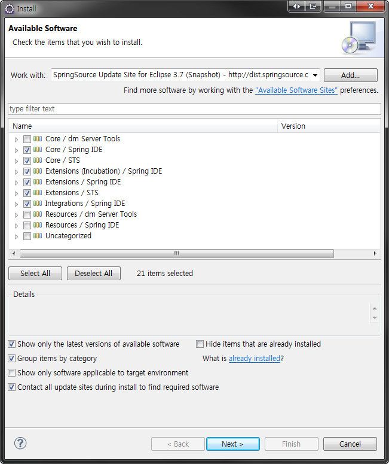The width and height of the screenshot is (389, 464).
Task: Click category icon beside Resources / Spring IDE
Action: tap(38, 225)
